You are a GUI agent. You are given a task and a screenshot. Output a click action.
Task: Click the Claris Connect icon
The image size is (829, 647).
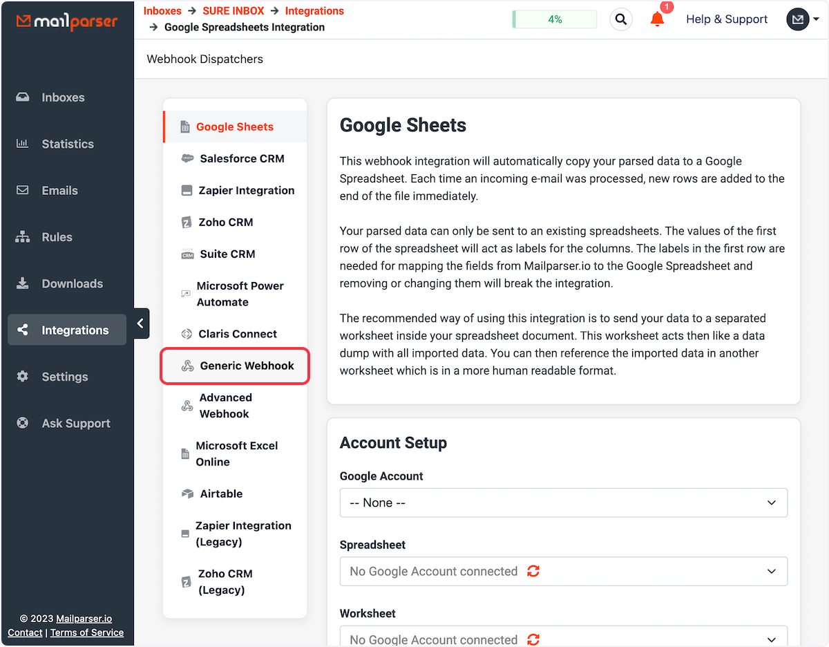click(x=187, y=334)
